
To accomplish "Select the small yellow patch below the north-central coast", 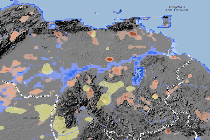I will (107, 49).
